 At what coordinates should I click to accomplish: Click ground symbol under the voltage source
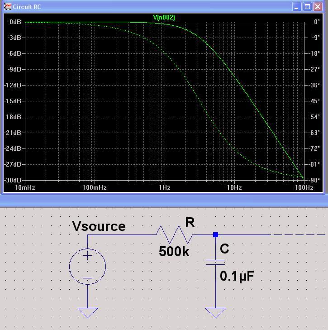click(x=87, y=312)
